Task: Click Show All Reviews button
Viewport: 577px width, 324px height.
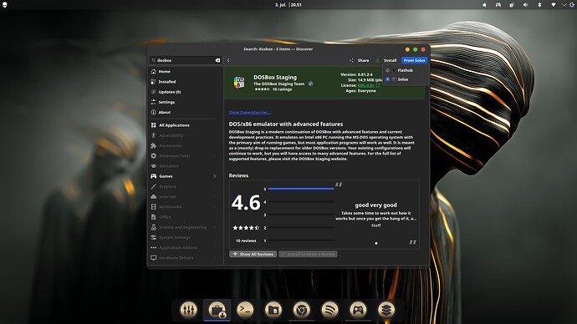Action: click(253, 254)
